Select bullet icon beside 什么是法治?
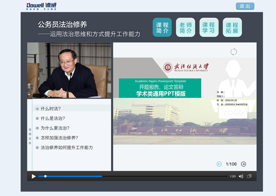The height and width of the screenshot is (196, 276). (37, 118)
